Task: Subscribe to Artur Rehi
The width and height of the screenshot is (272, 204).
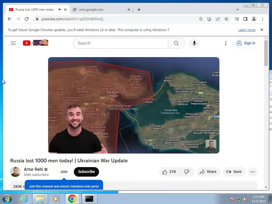Action: coord(86,172)
